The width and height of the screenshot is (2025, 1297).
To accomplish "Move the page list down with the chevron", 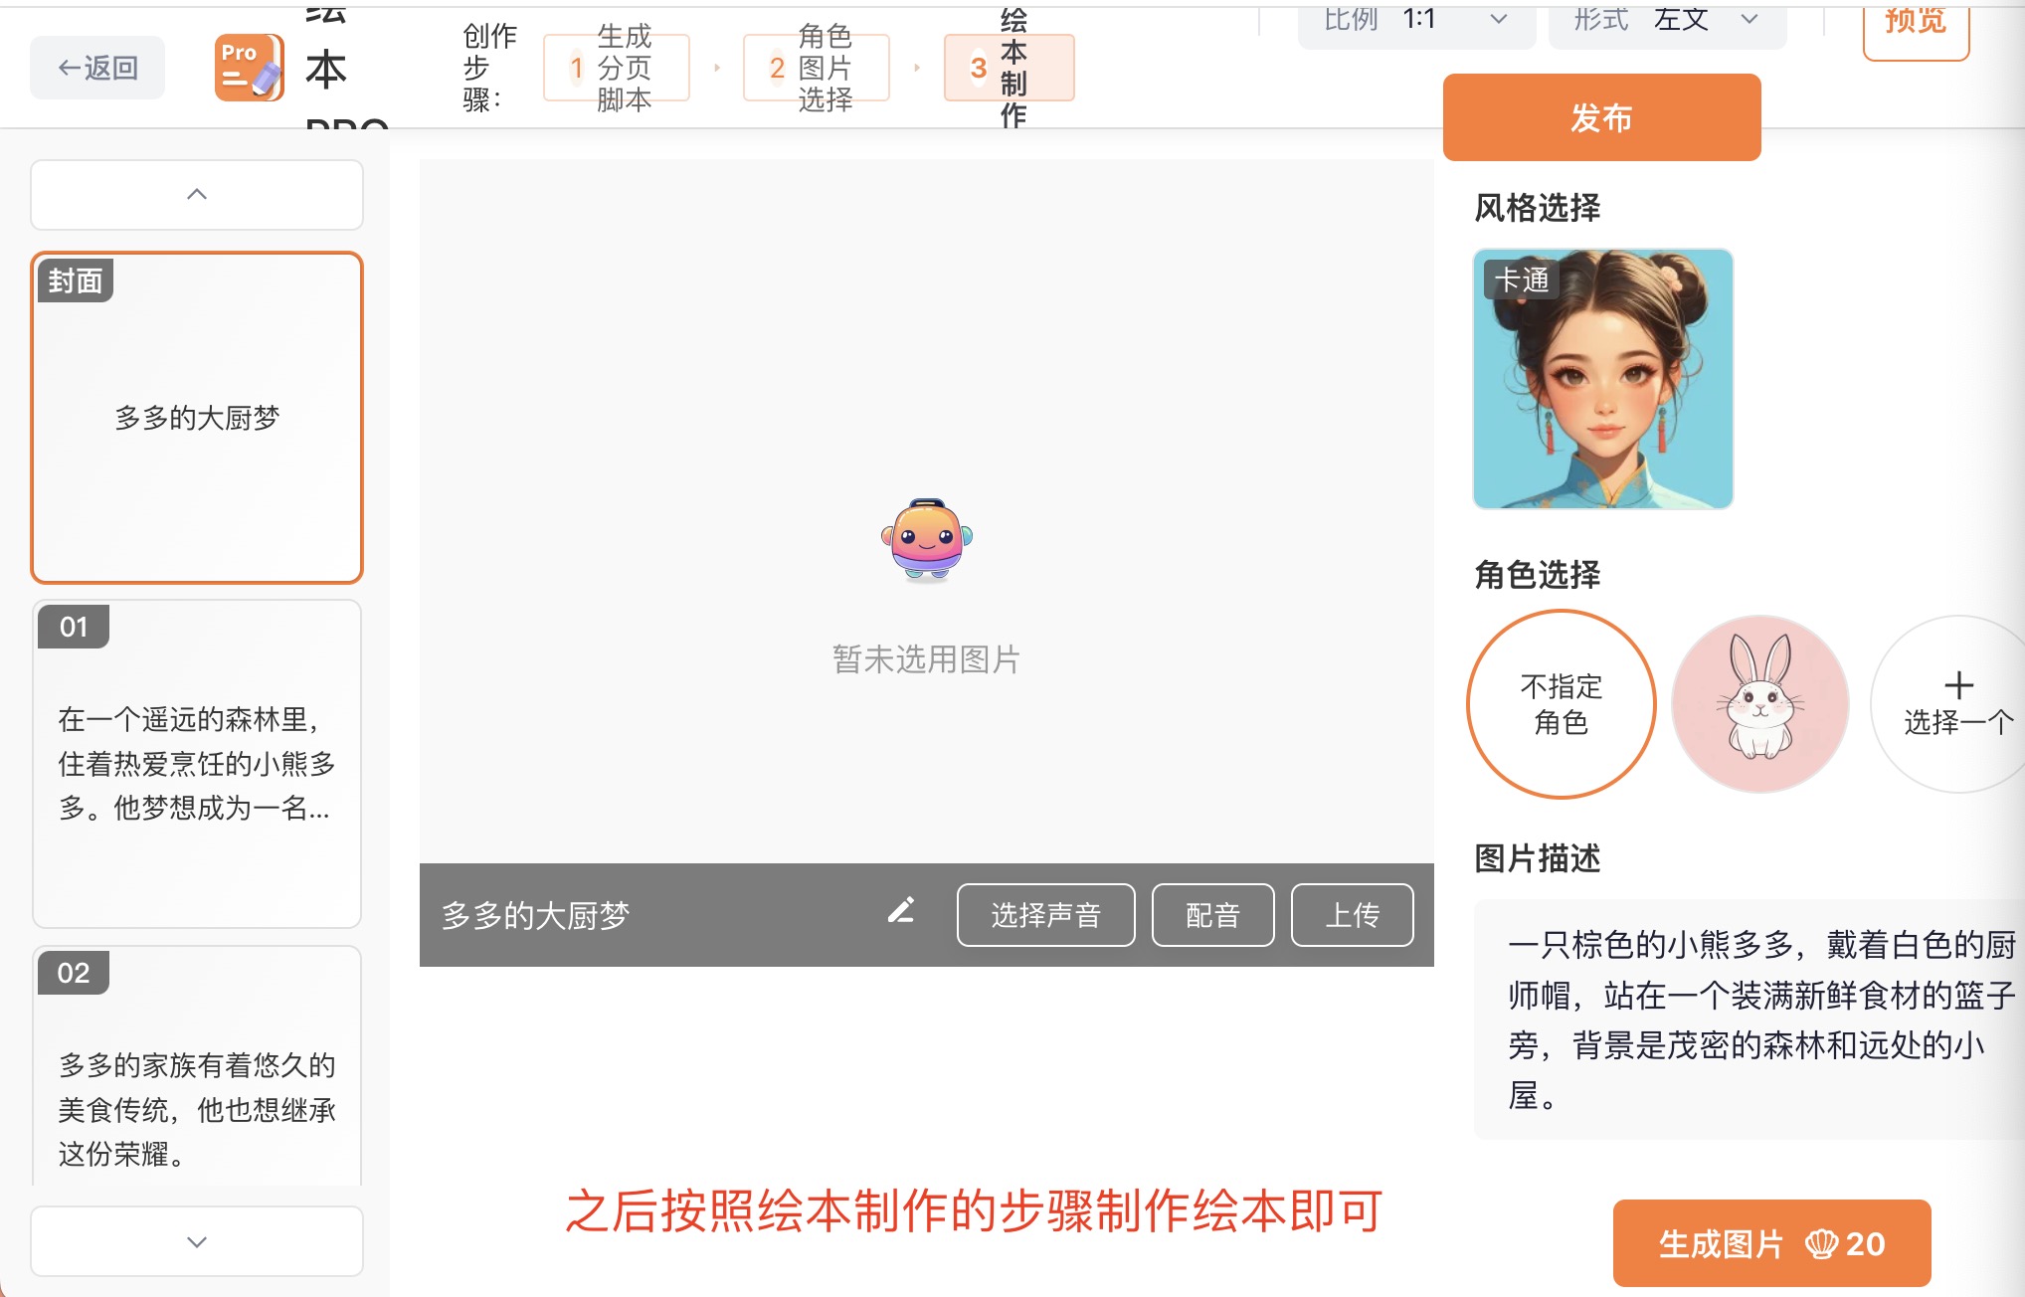I will [197, 1241].
